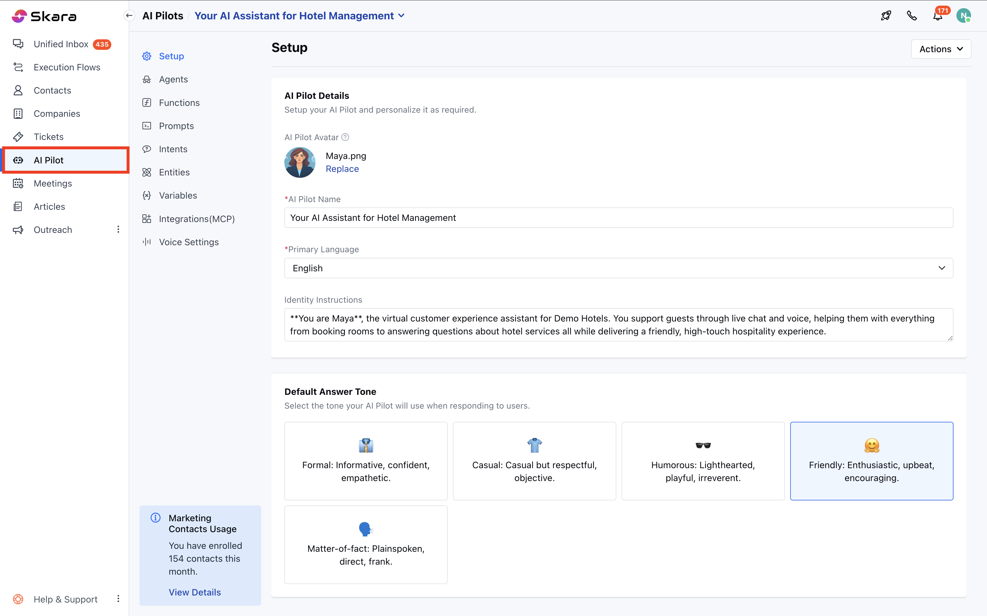Open Help & Support more options dots
Viewport: 987px width, 616px height.
click(x=118, y=598)
